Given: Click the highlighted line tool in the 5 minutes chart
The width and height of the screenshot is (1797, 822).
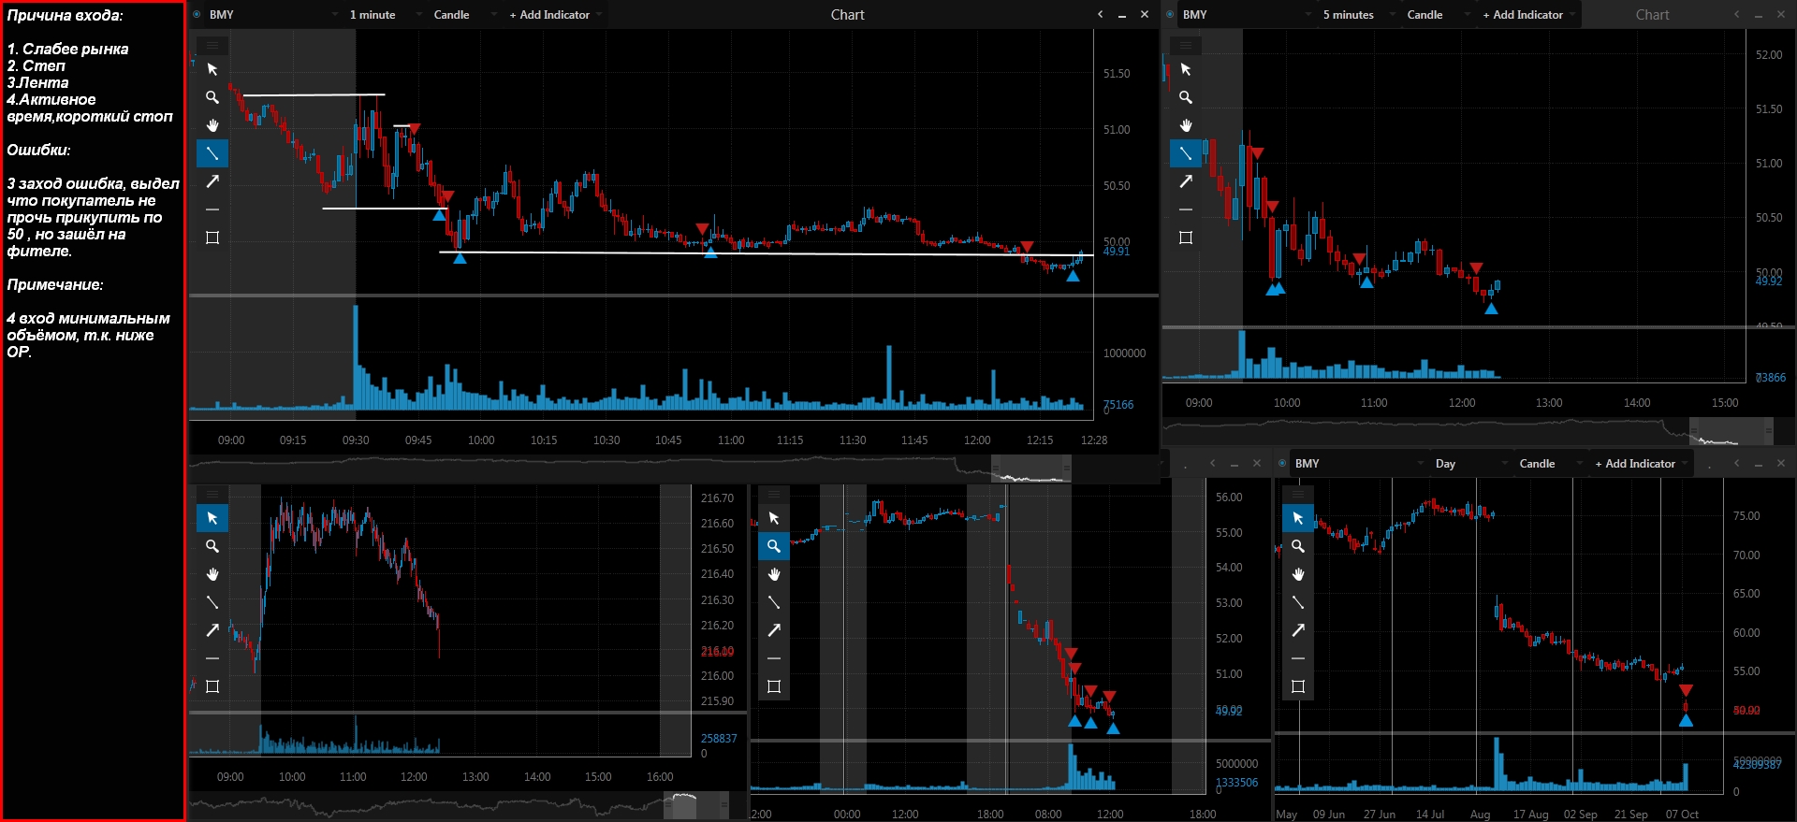Looking at the screenshot, I should click(1186, 153).
